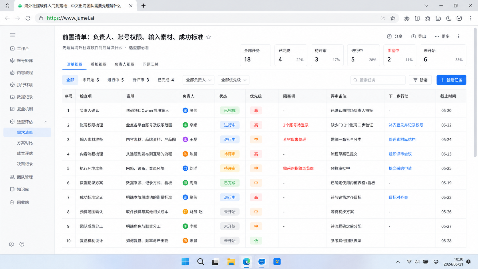Filter by 进行中 5 status

[115, 80]
